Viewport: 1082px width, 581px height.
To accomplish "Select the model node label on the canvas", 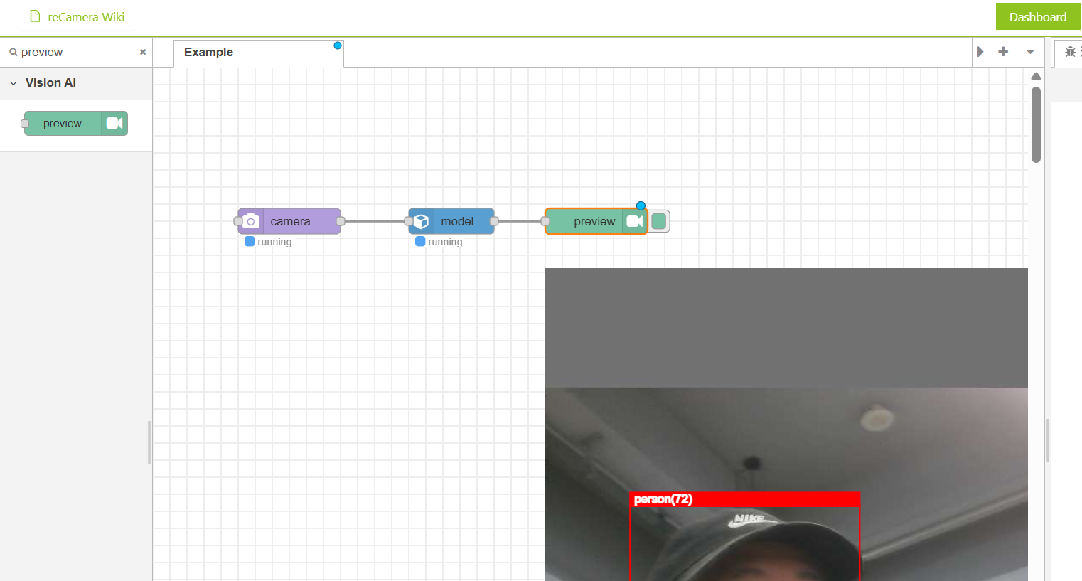I will (x=457, y=221).
